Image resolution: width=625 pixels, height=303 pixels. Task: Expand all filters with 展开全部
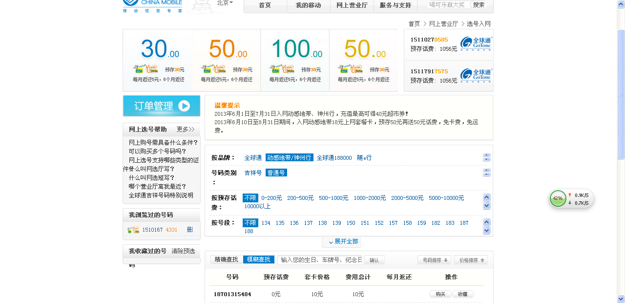pos(341,242)
